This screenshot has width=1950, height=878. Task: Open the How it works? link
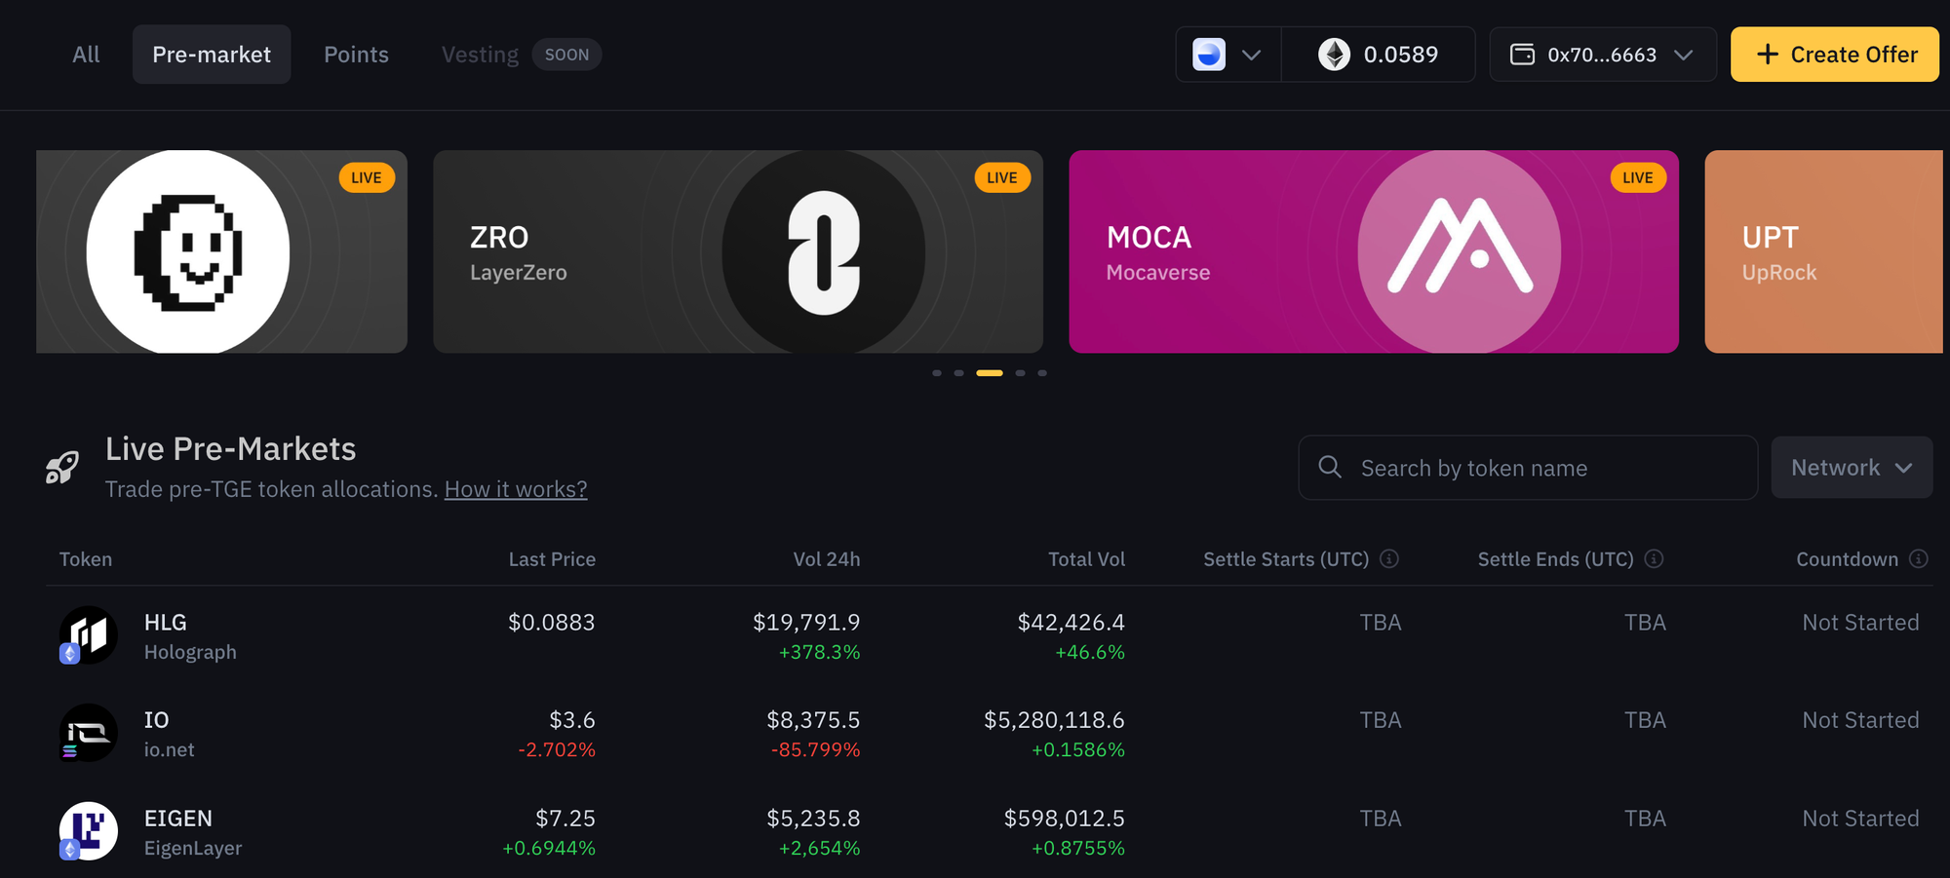[x=516, y=489]
